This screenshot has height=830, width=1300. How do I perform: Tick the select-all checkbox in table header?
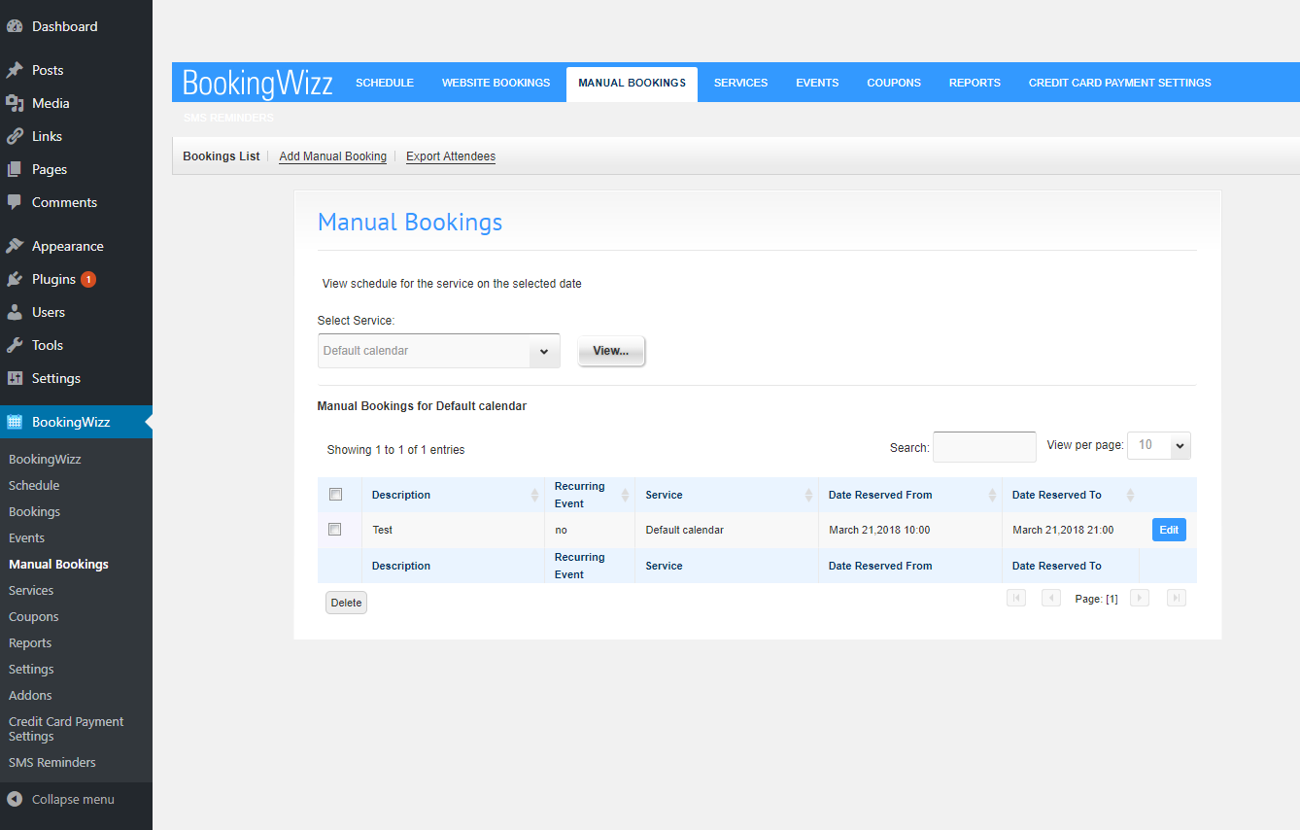click(x=335, y=494)
